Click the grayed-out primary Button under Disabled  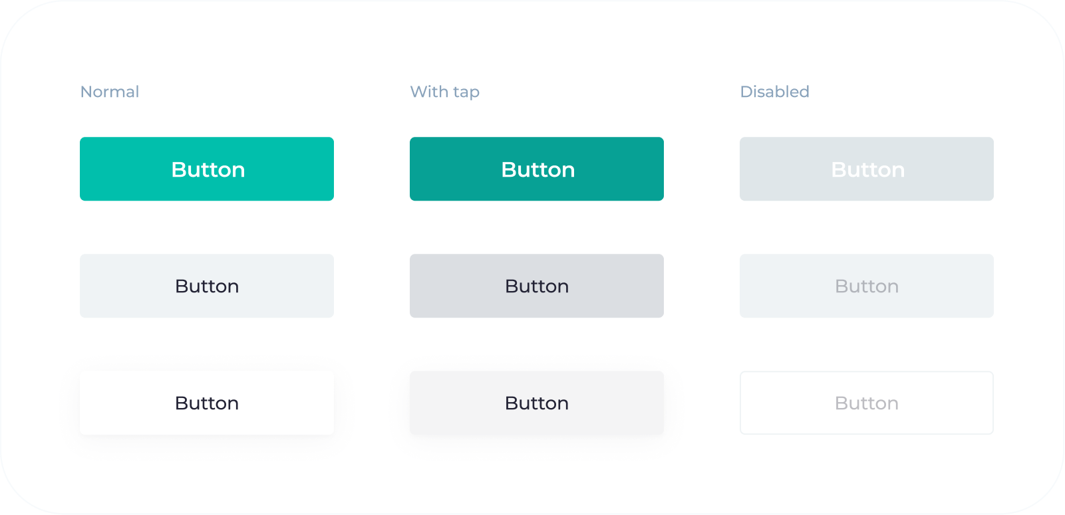[866, 169]
